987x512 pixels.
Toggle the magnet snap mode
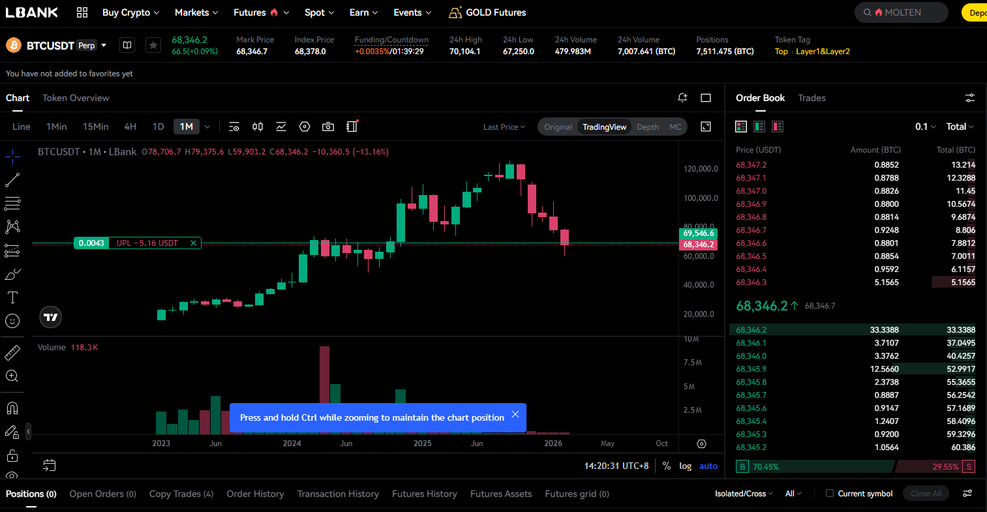(x=12, y=408)
